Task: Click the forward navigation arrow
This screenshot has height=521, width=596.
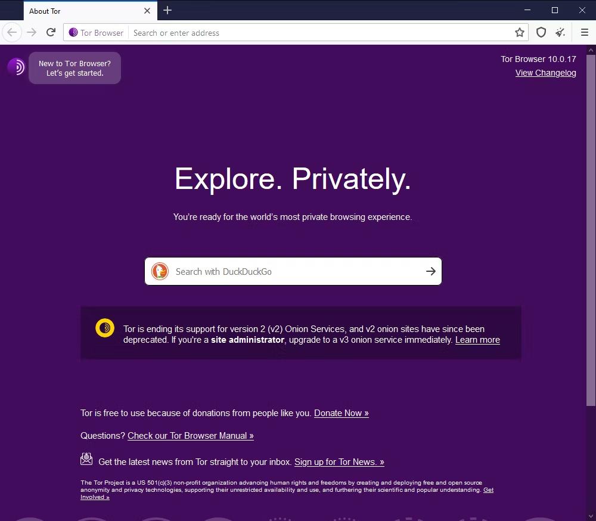Action: [x=31, y=32]
